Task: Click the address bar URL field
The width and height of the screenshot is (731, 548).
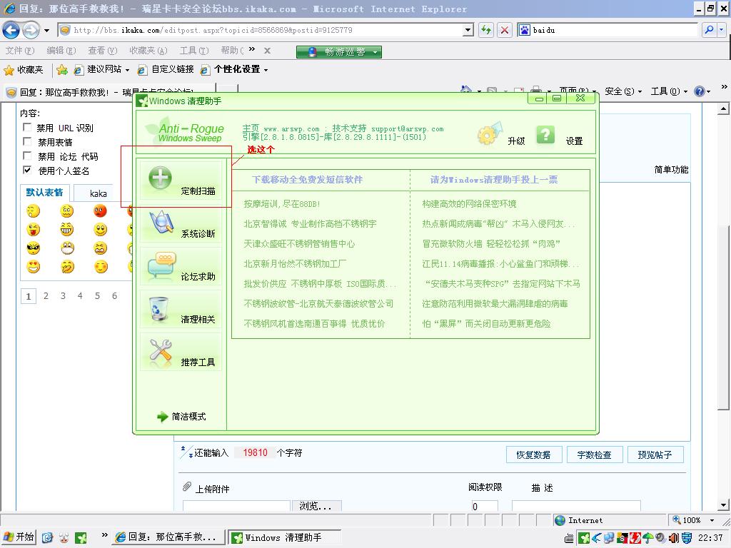Action: point(266,30)
